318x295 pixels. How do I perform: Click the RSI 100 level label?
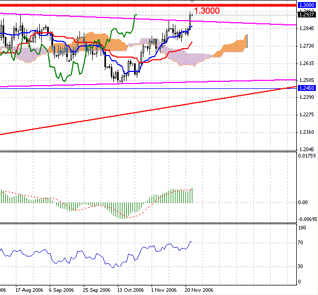302,228
